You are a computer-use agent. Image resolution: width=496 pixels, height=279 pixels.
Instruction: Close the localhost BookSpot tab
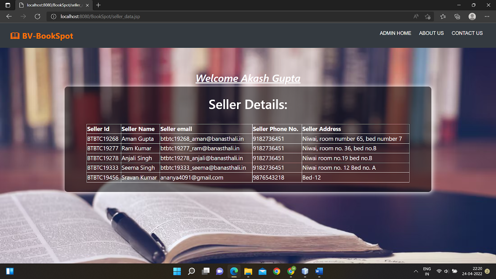(x=87, y=5)
